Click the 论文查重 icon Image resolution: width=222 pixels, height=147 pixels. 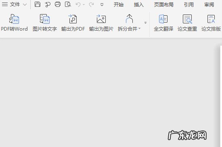187,19
